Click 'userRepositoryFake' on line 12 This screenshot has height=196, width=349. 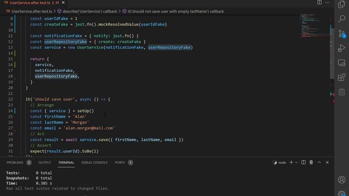pos(65,41)
